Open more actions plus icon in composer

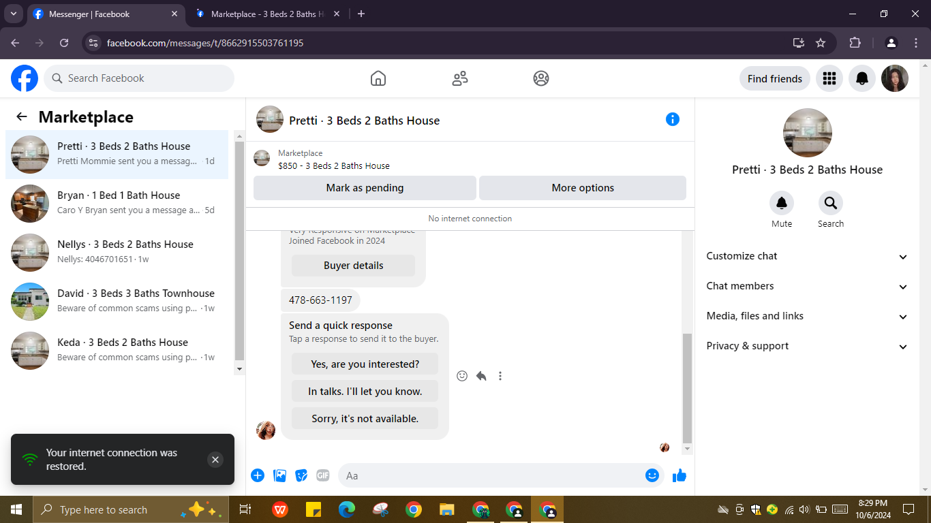click(x=258, y=475)
